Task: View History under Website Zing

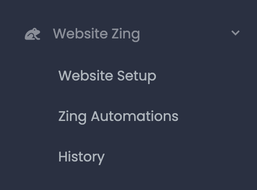Action: pyautogui.click(x=81, y=157)
